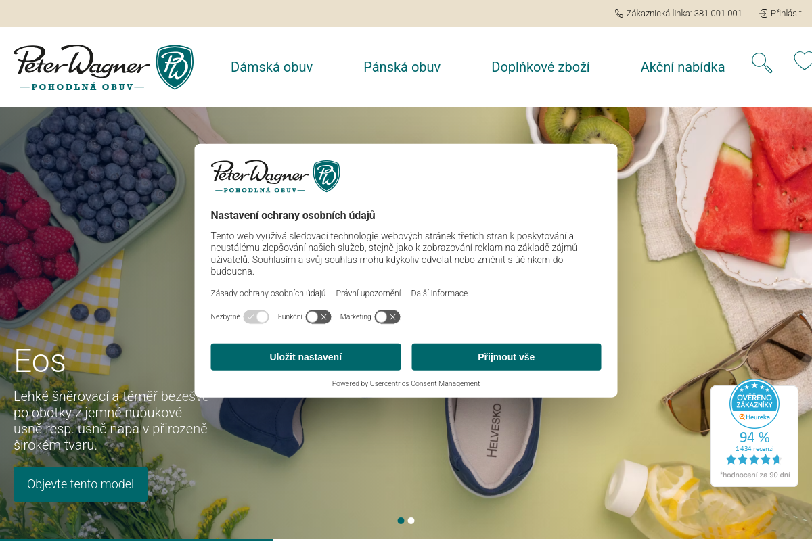Open the Akční nabídka menu

coord(683,67)
